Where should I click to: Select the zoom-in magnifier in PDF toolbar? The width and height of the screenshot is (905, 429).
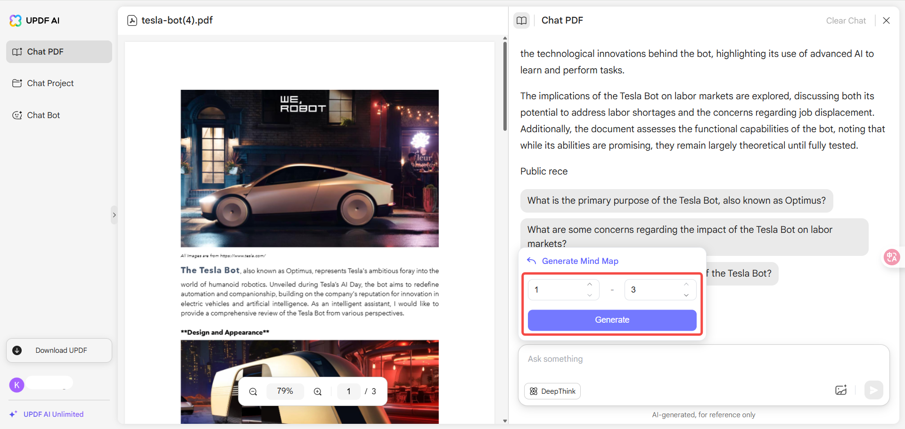pos(317,391)
